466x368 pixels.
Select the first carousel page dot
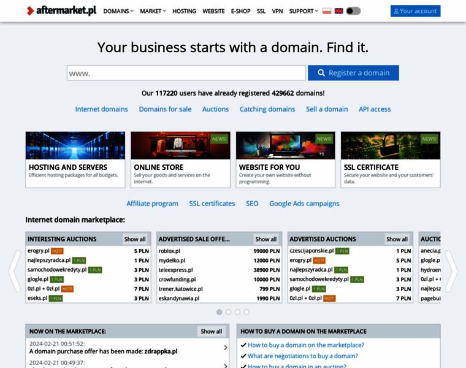pyautogui.click(x=220, y=312)
